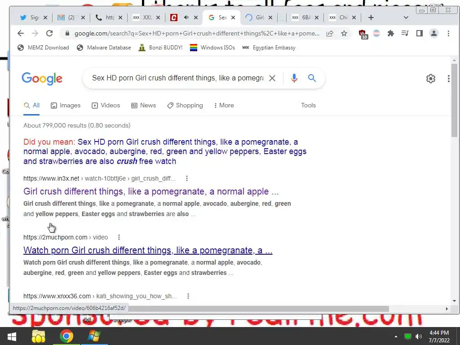Close the Twitter browser tab
460x345 pixels.
click(45, 18)
